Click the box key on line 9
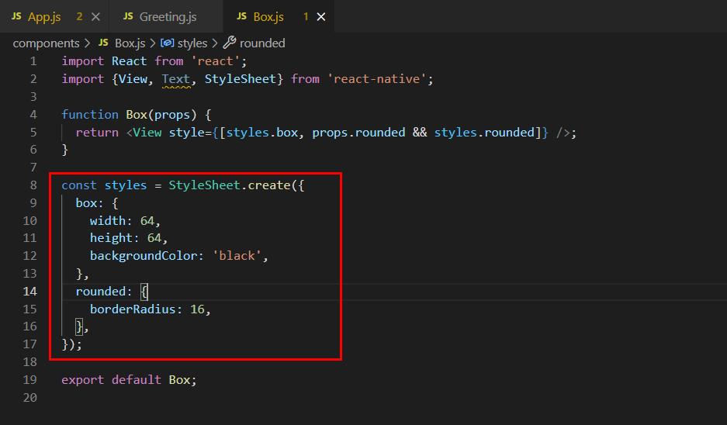727x425 pixels. tap(86, 203)
